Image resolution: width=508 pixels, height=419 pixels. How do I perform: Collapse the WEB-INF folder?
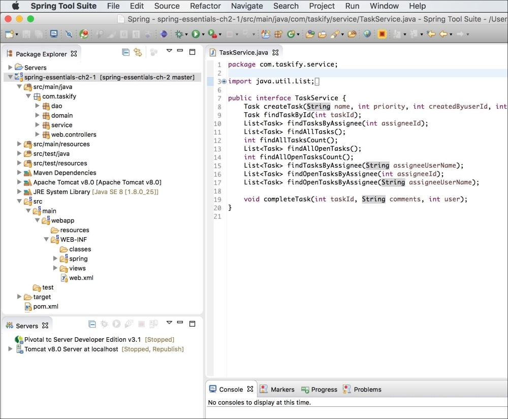[46, 239]
